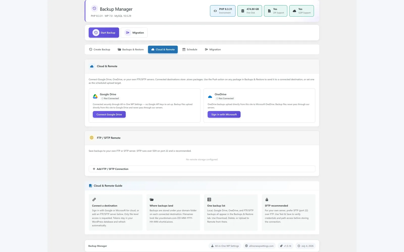Click the All-in-One WP Settings footer badge
Screen dimensions: 404x252
point(225,246)
